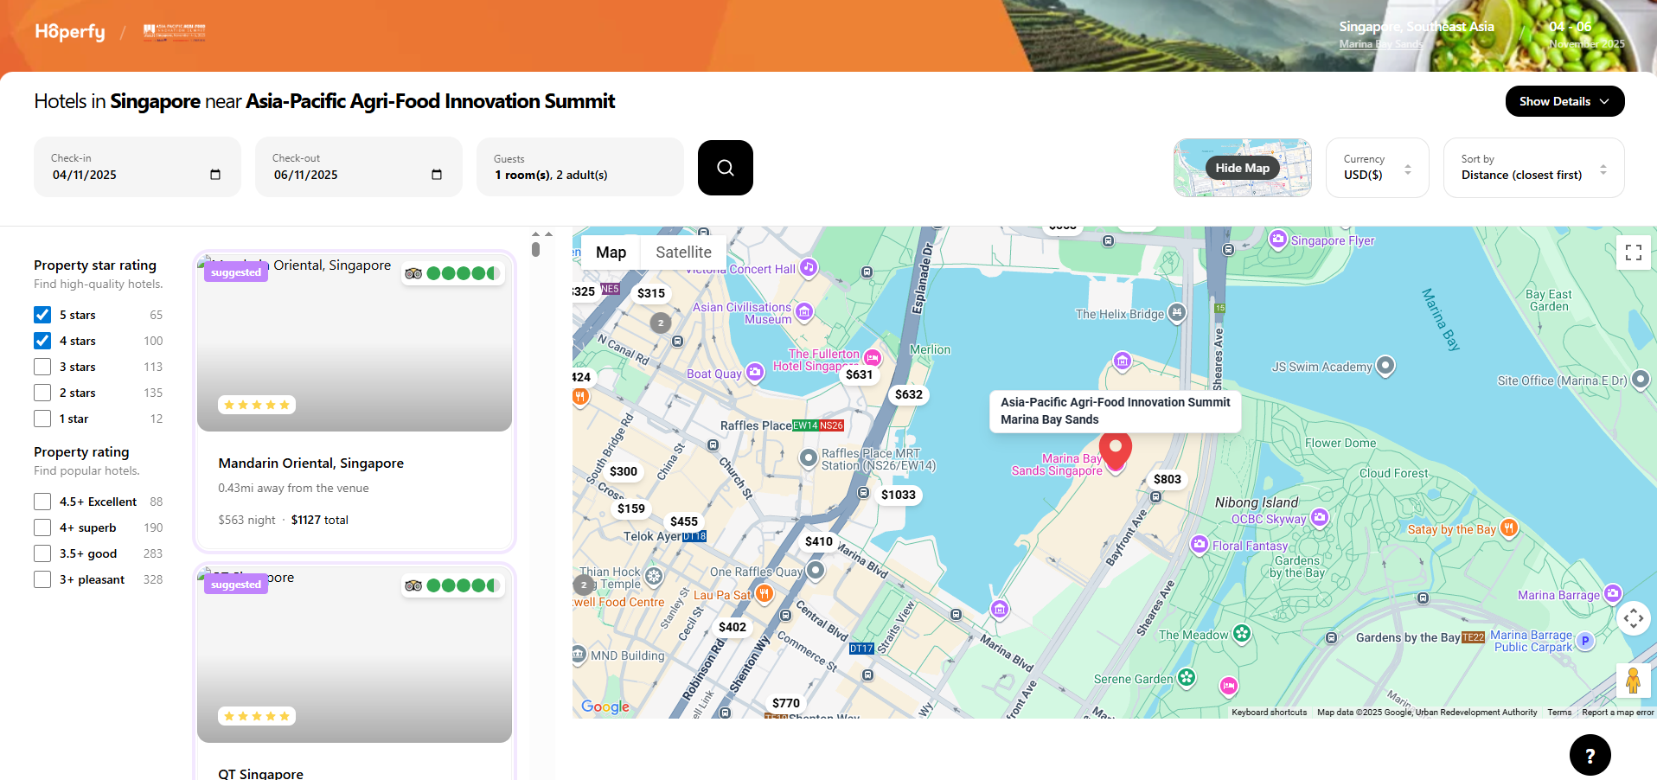Click the Lau Pa Sat restaurant marker

pos(764,593)
